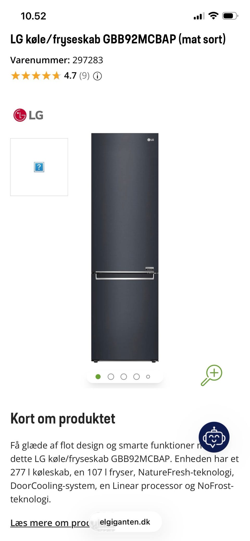Tap the battery status icon
This screenshot has height=541, width=250.
tap(230, 16)
